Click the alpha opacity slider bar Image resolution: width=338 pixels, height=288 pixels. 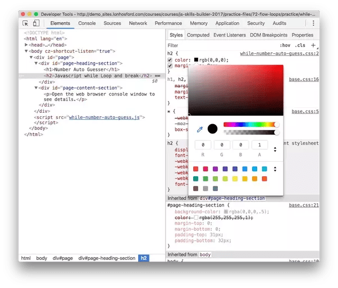[250, 132]
